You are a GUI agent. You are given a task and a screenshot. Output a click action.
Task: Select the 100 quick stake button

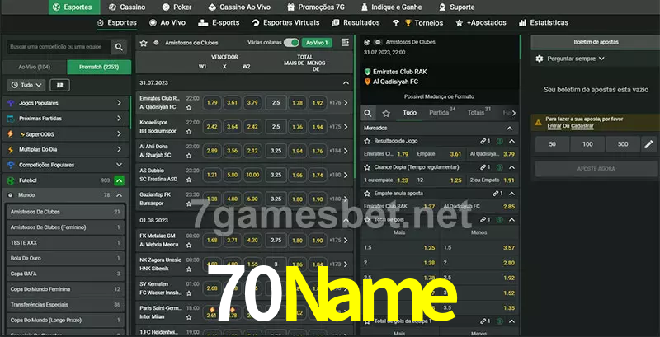click(x=587, y=144)
